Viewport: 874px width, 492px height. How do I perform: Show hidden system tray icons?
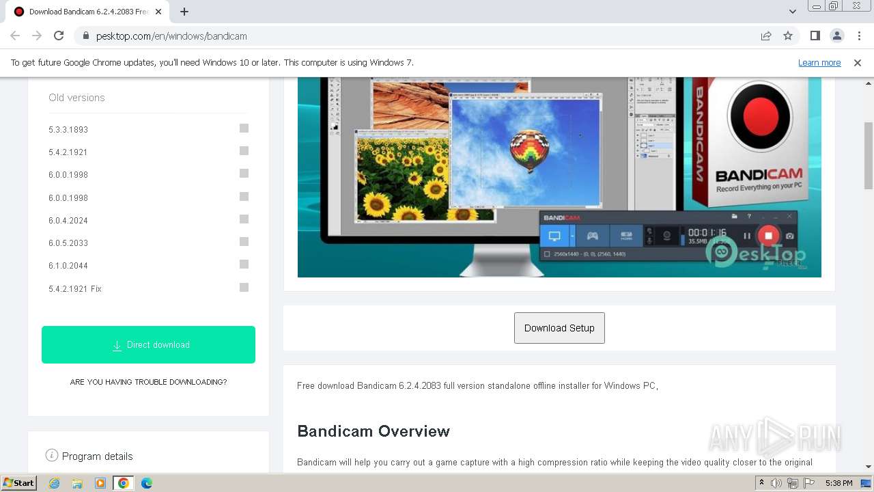pyautogui.click(x=763, y=483)
